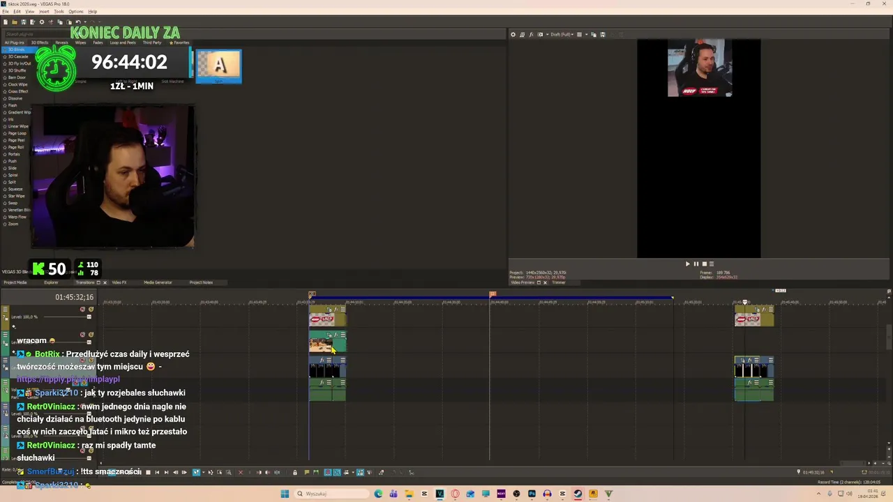
Task: Open Photoshop from the Windows taskbar
Action: tap(532, 494)
